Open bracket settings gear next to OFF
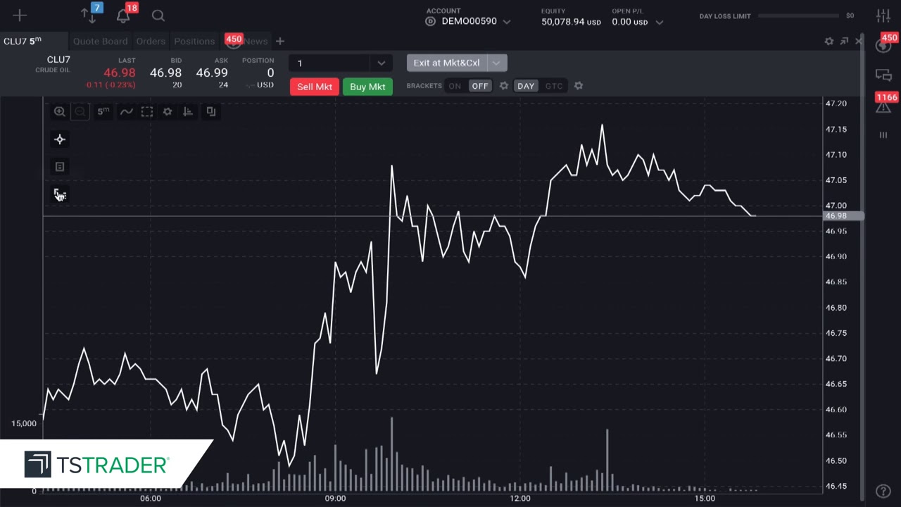The width and height of the screenshot is (901, 507). 504,86
